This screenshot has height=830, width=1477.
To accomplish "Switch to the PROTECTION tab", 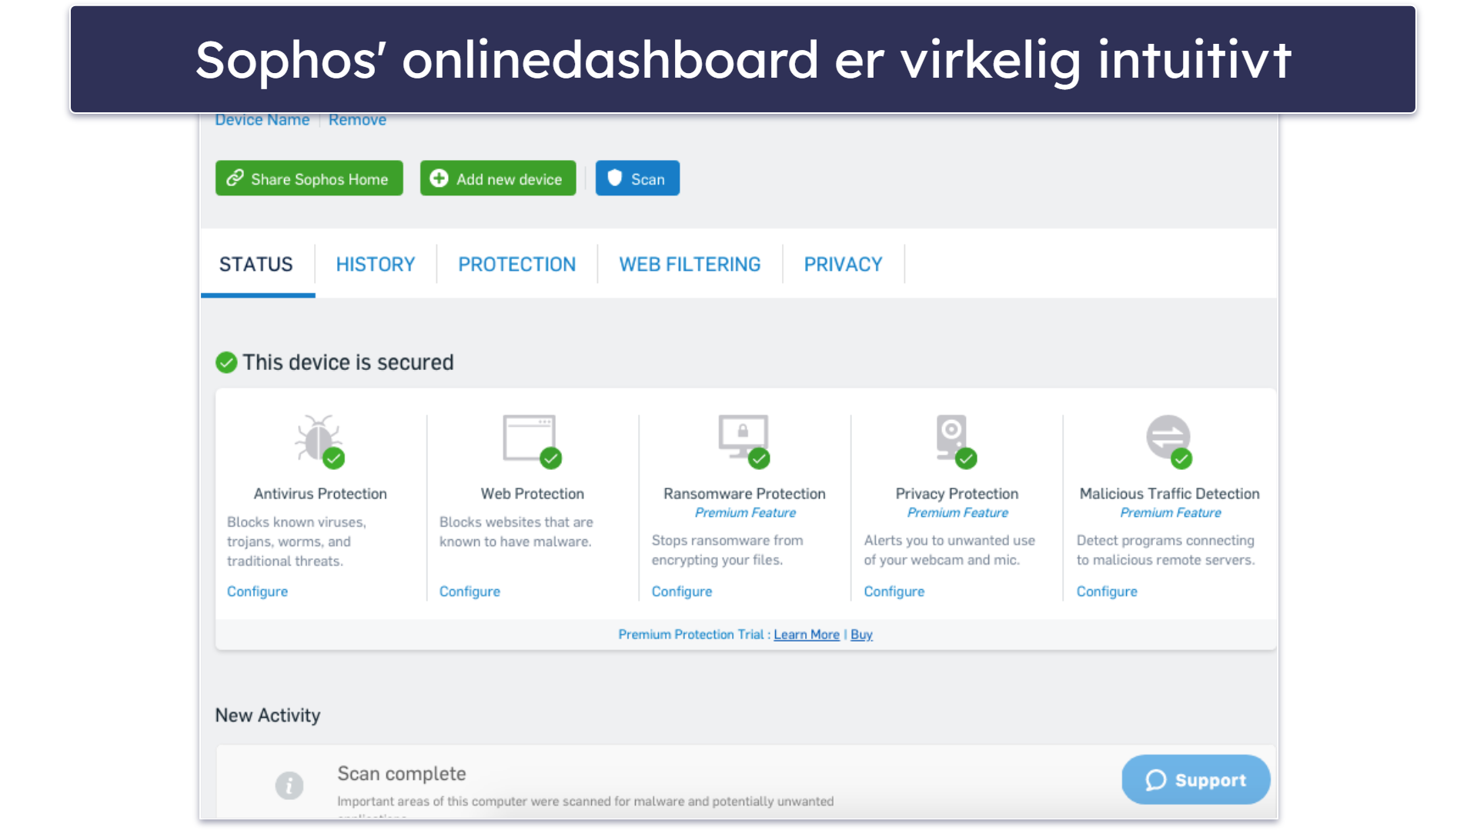I will 517,265.
